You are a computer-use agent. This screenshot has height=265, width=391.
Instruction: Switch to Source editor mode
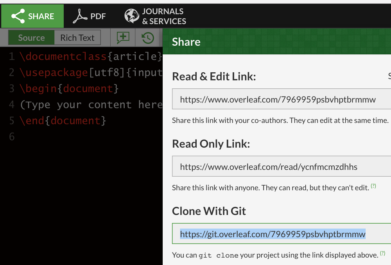pyautogui.click(x=31, y=38)
